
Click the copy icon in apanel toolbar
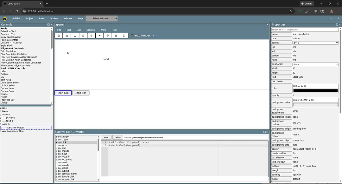point(59,36)
